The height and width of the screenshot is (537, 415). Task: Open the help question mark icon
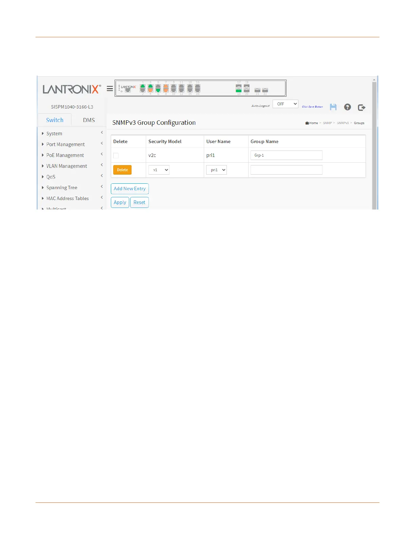(x=348, y=107)
